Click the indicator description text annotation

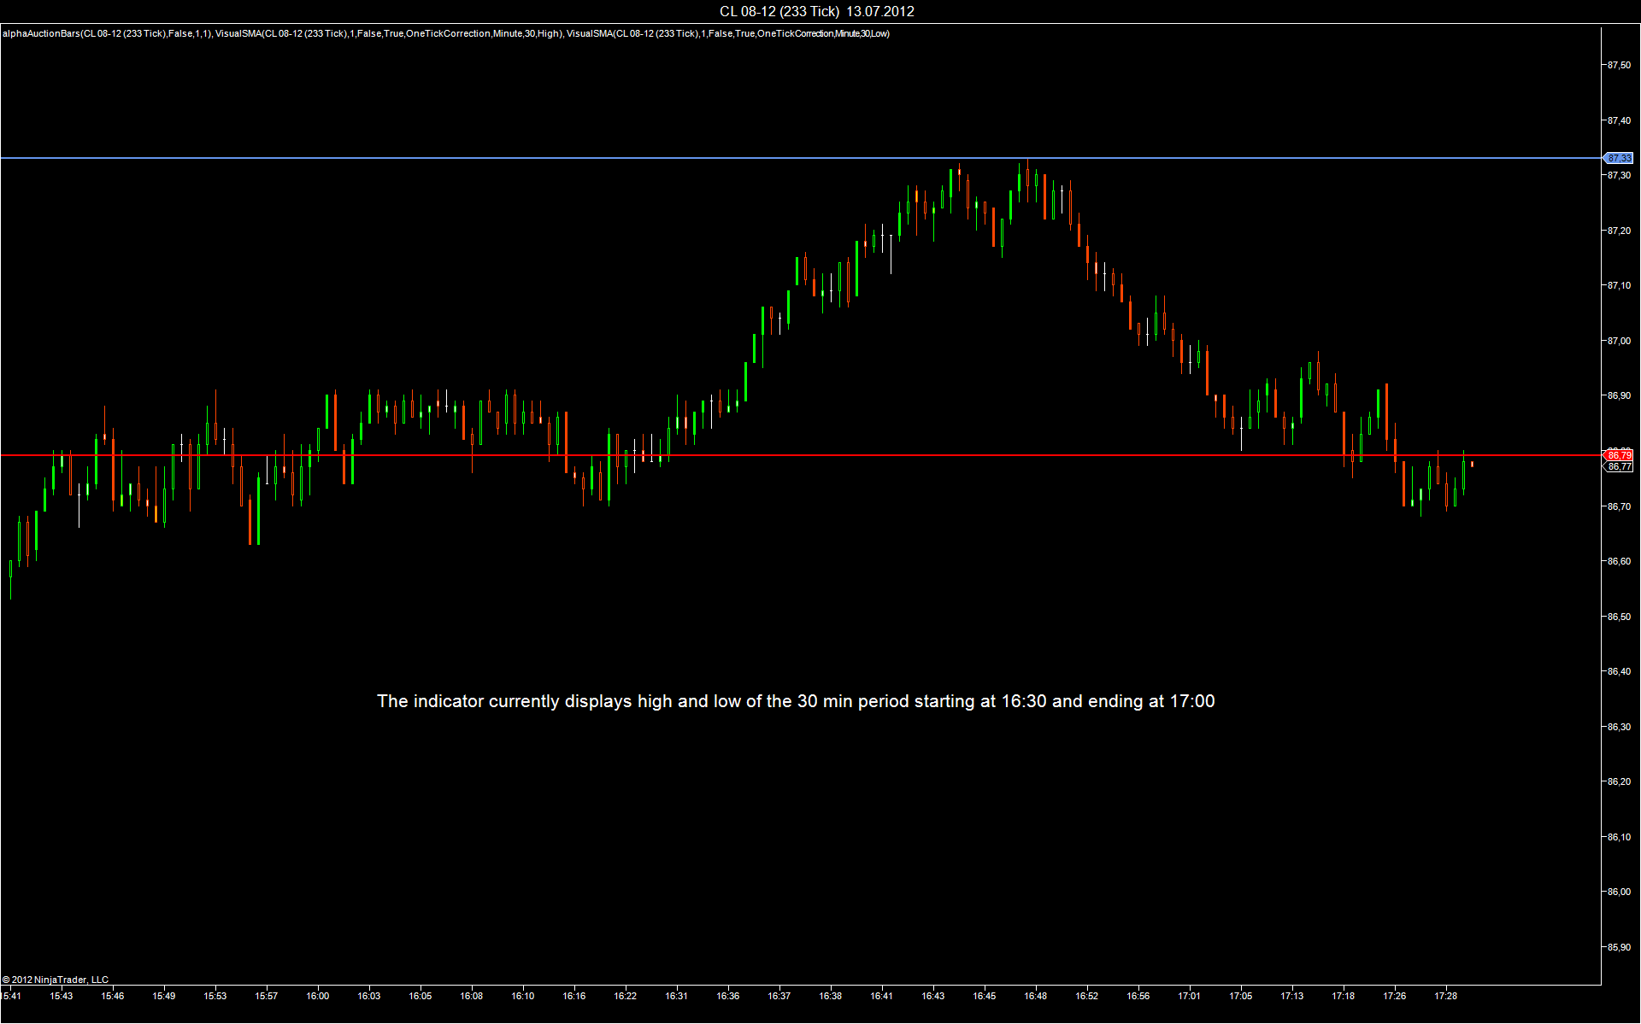point(796,701)
